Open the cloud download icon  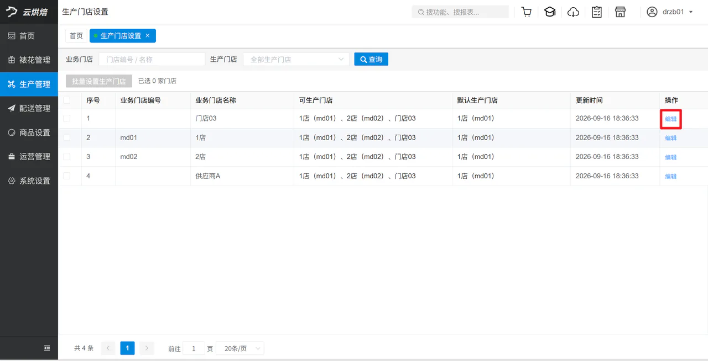click(574, 12)
